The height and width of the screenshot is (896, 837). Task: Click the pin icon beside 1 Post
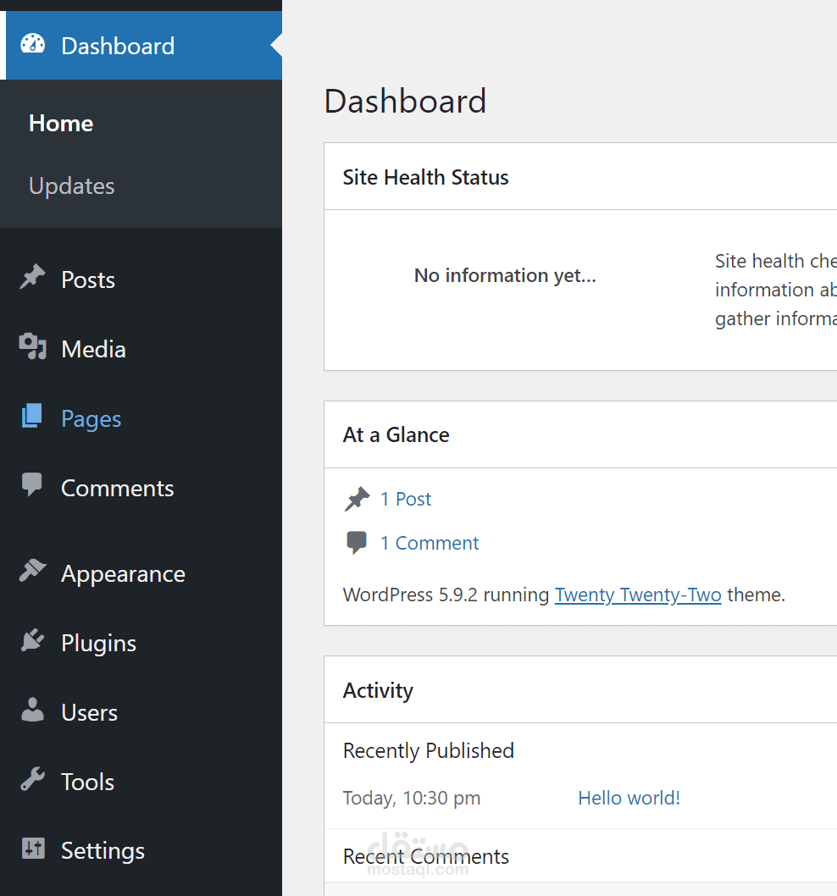pyautogui.click(x=358, y=499)
